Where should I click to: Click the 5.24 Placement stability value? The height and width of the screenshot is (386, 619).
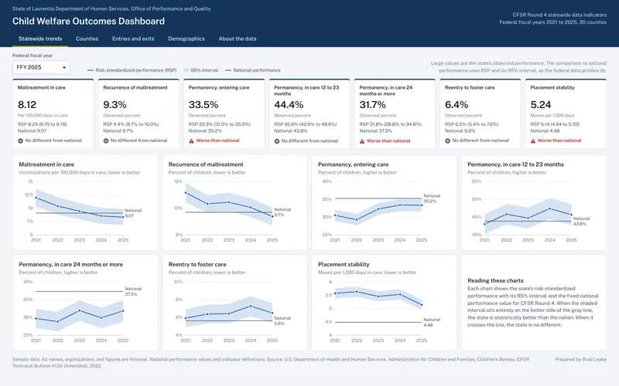pos(540,105)
